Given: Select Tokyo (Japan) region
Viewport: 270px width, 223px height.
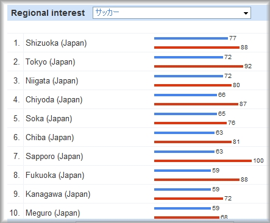Looking at the screenshot, I should (x=50, y=62).
